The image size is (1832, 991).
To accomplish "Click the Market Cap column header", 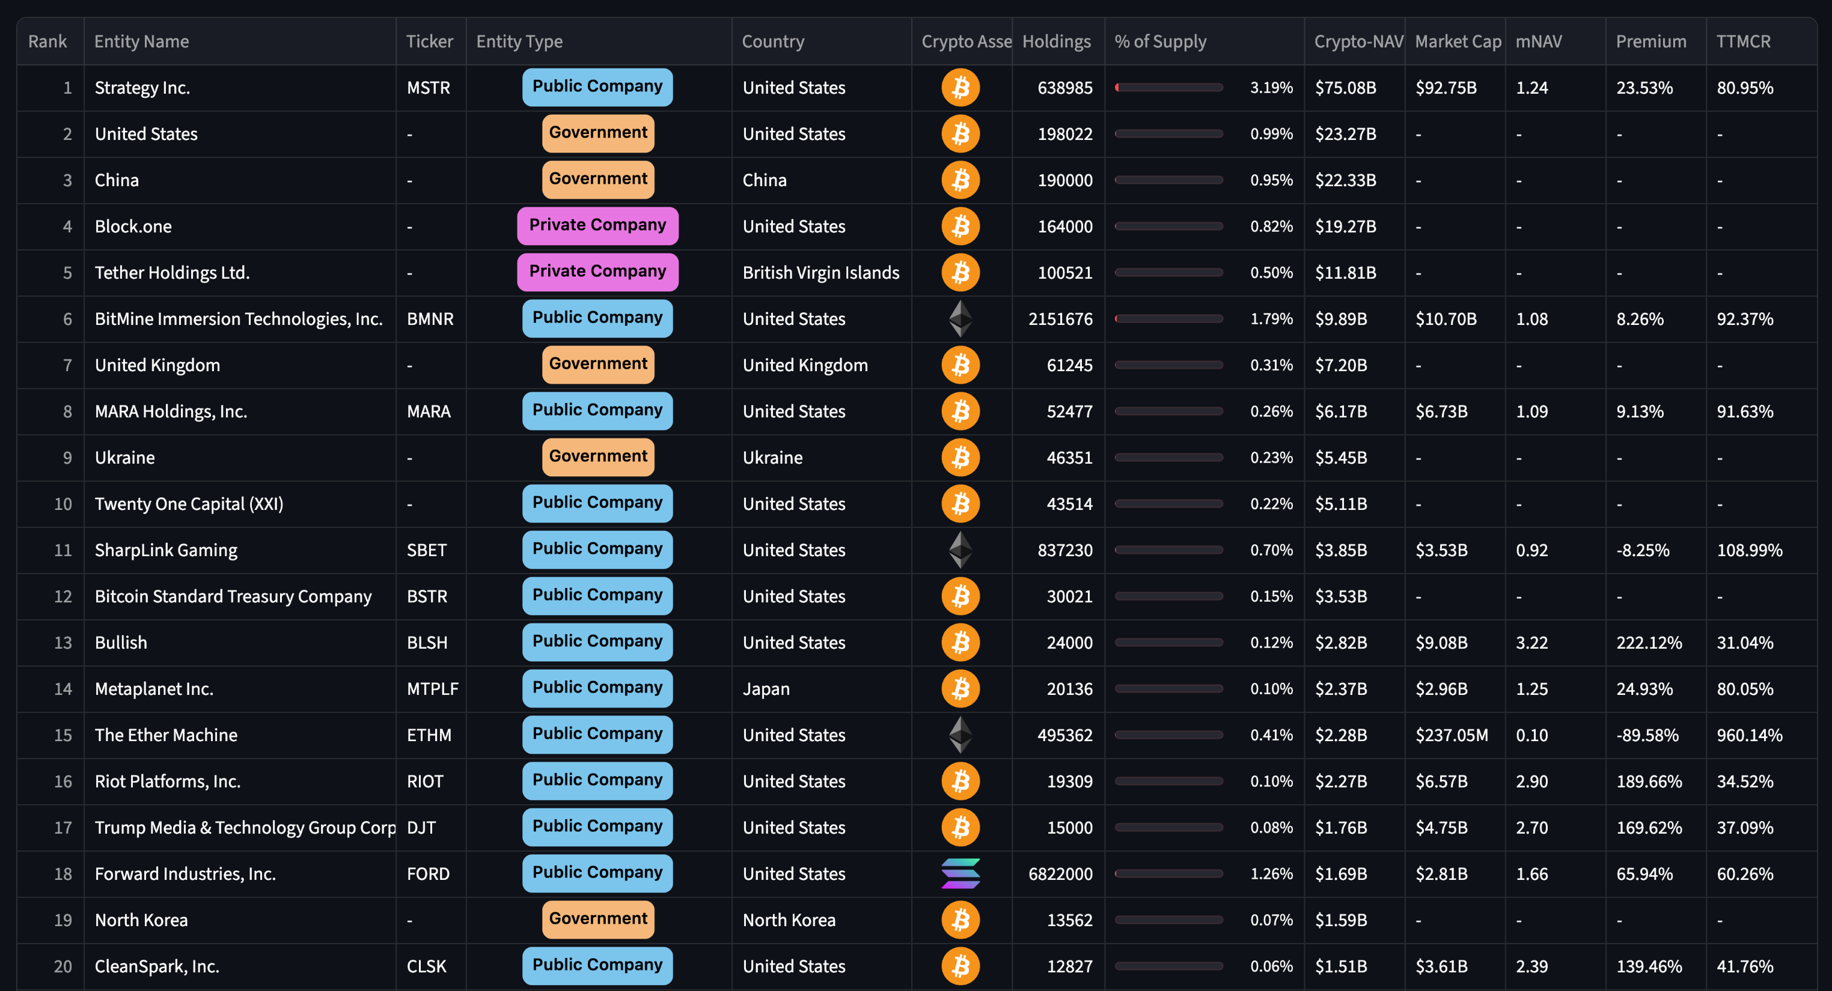I will [1457, 41].
